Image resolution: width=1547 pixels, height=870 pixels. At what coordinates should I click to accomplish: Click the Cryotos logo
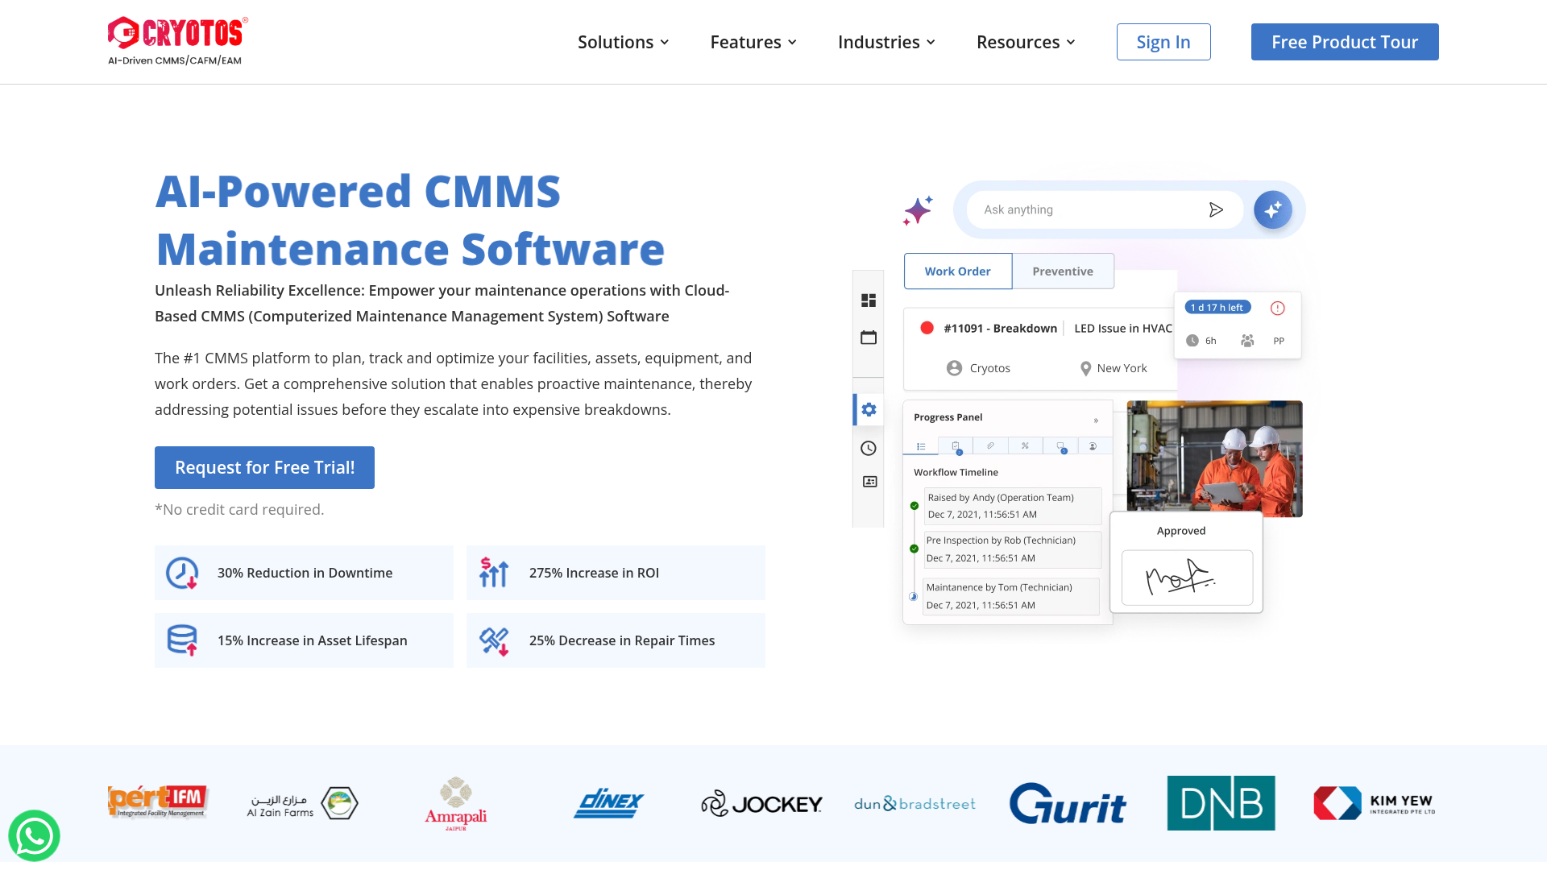coord(177,40)
